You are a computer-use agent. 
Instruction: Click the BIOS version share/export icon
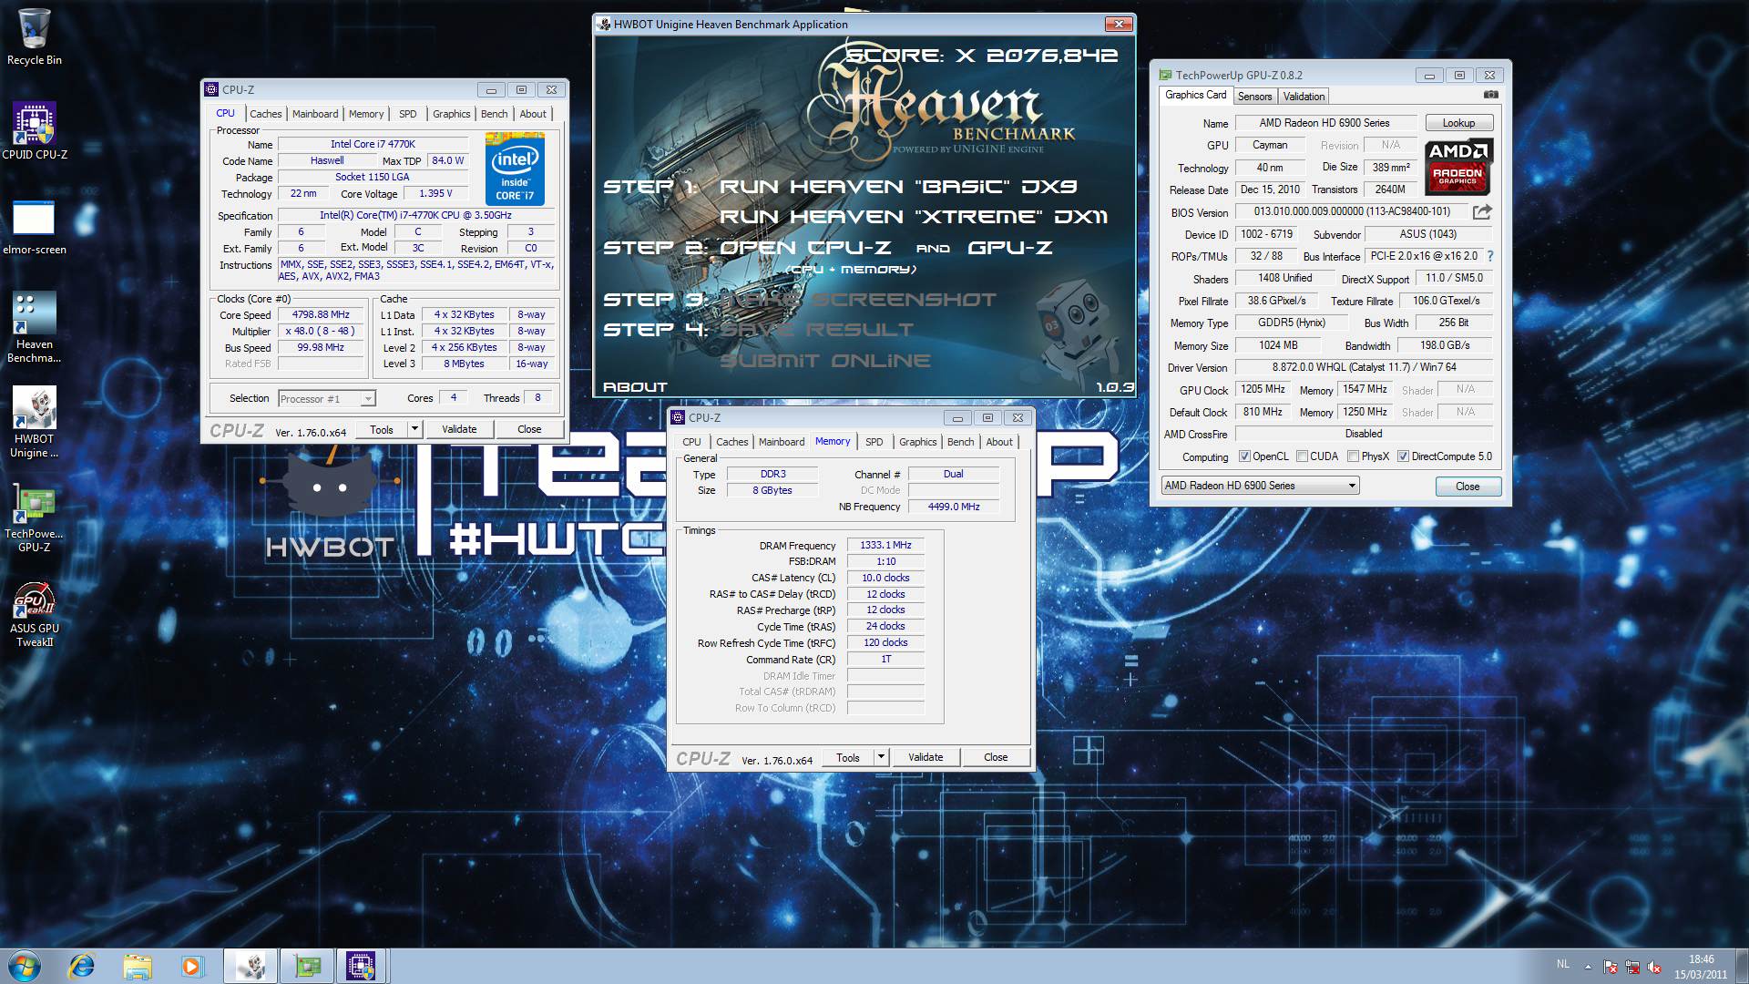tap(1482, 211)
